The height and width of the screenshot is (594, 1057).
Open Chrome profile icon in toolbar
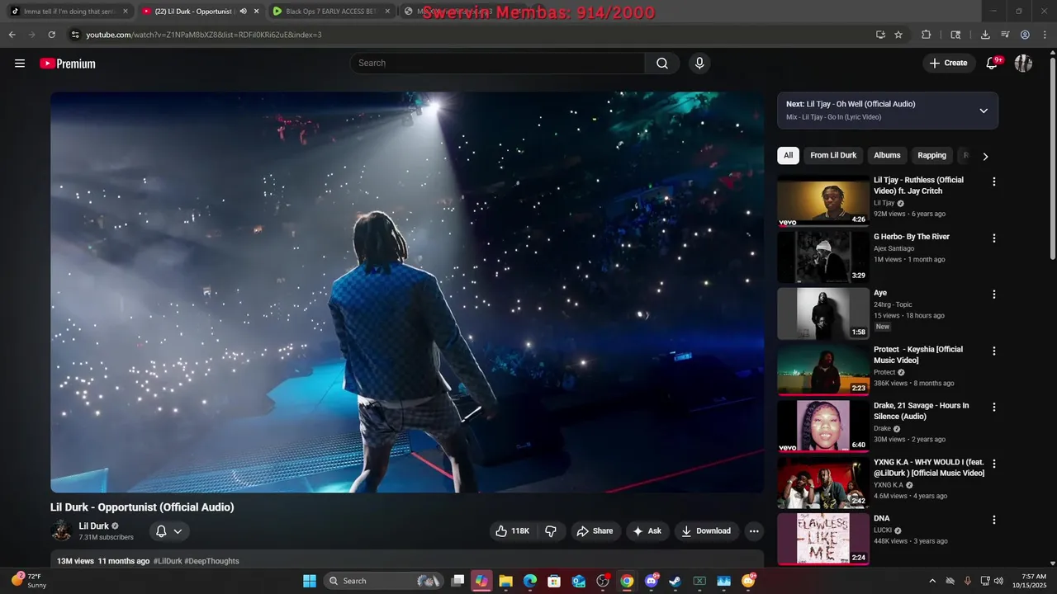click(1025, 35)
